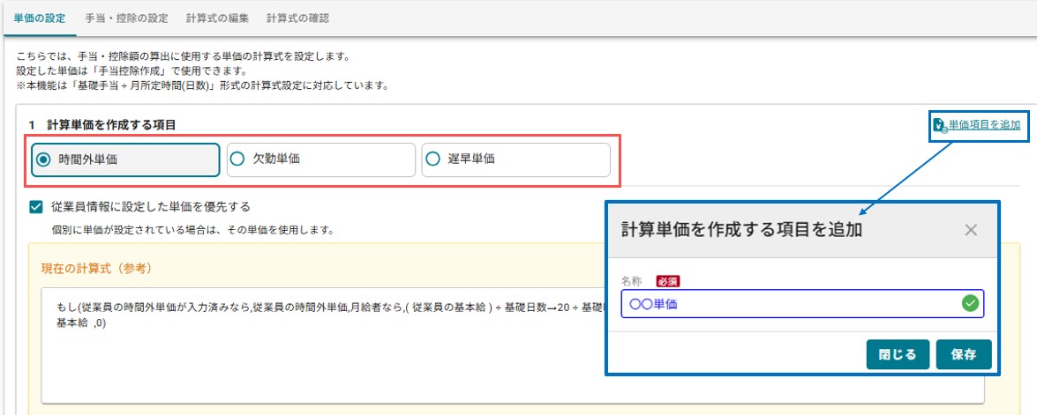The height and width of the screenshot is (415, 1037).
Task: Click the note 個別に単価が設定されている場合は
Action: (192, 231)
